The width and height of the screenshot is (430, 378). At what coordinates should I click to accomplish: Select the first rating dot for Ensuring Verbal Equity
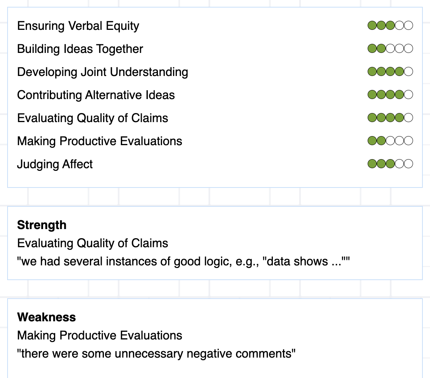pos(372,25)
